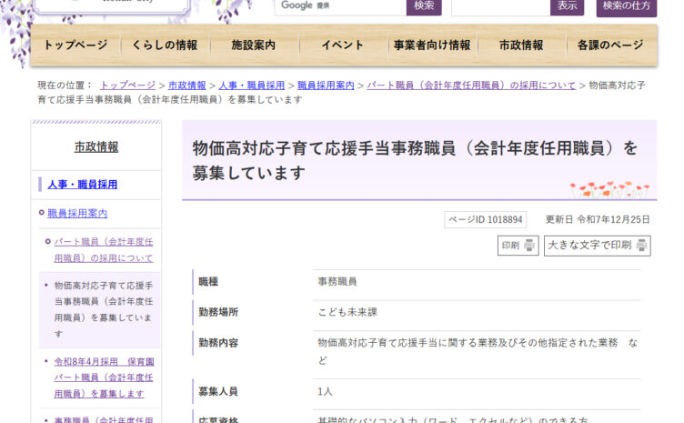
Task: Follow breadcrumb link パート職員の採用について
Action: click(x=471, y=86)
